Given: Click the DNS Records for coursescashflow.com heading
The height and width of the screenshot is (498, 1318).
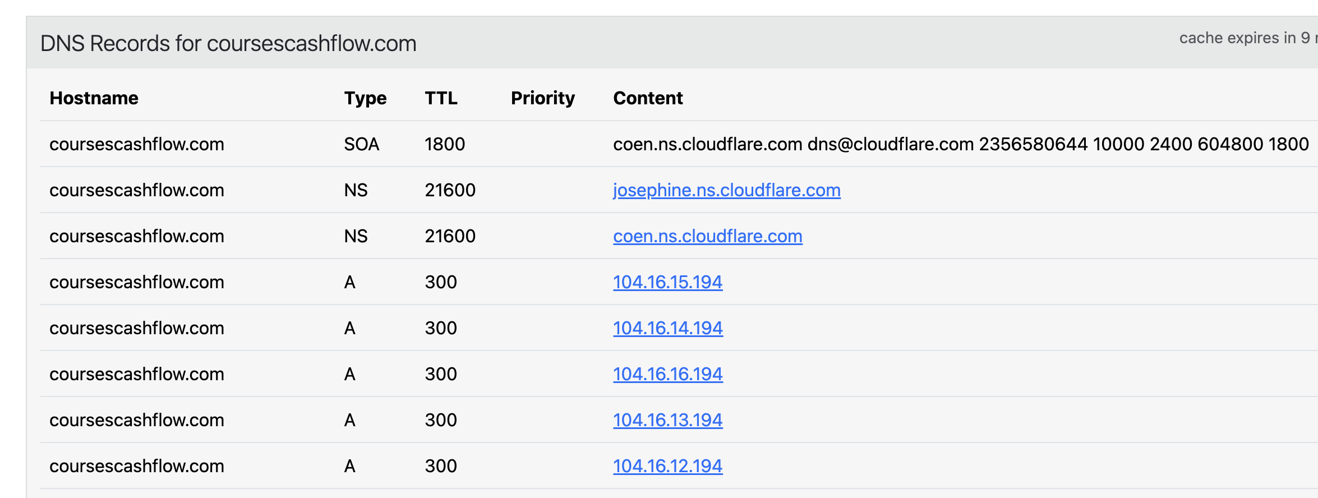Looking at the screenshot, I should 228,44.
